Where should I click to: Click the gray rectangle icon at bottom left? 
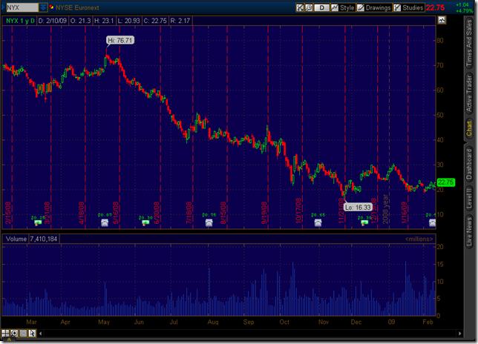23,333
